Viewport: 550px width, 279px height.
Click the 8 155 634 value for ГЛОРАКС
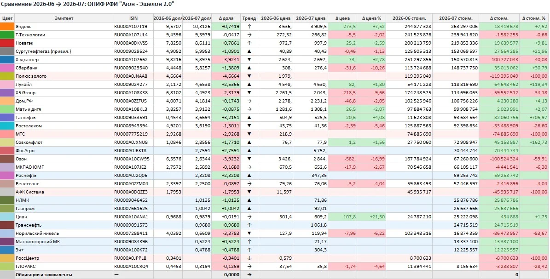[456, 267]
